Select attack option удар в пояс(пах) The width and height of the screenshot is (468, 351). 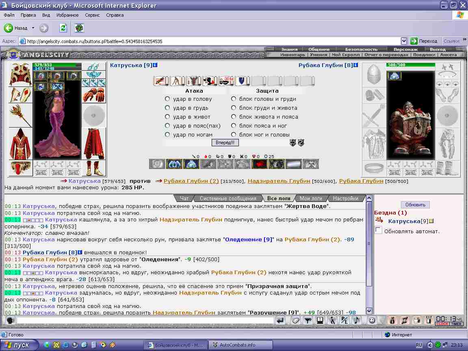click(x=167, y=126)
